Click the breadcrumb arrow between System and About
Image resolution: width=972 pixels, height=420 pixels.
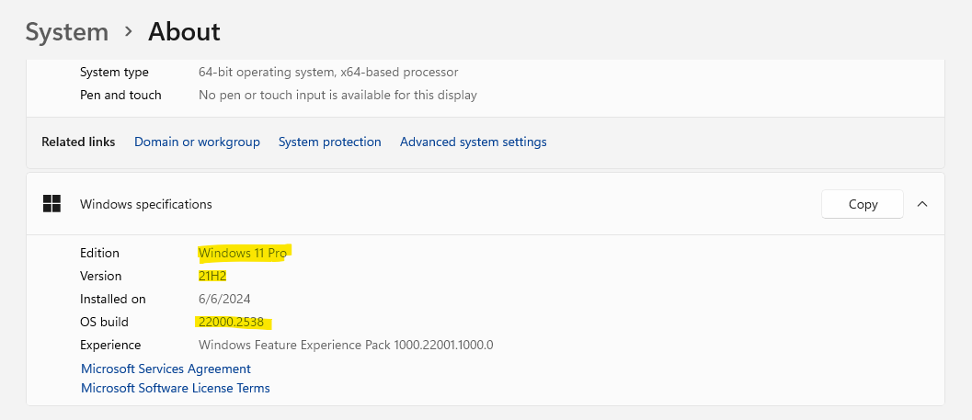129,31
